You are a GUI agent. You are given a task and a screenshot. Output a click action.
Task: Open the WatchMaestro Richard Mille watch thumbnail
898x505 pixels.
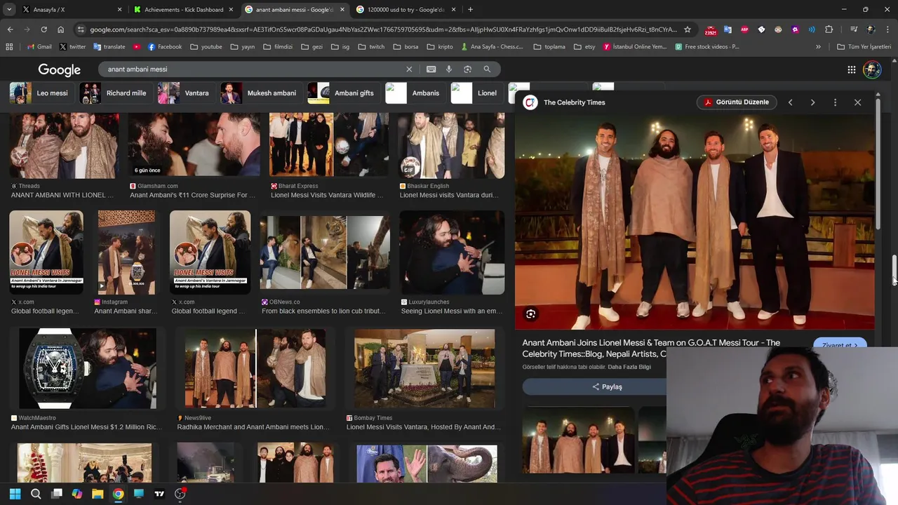[x=87, y=369]
